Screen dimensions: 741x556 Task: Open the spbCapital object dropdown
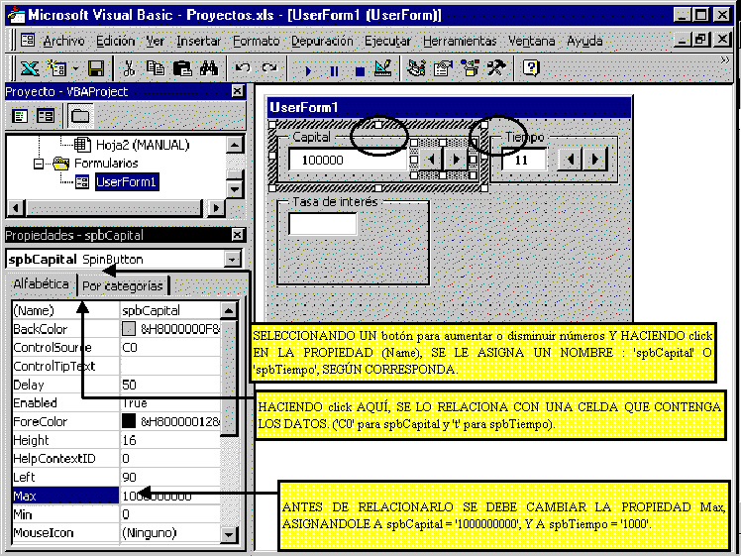point(232,259)
